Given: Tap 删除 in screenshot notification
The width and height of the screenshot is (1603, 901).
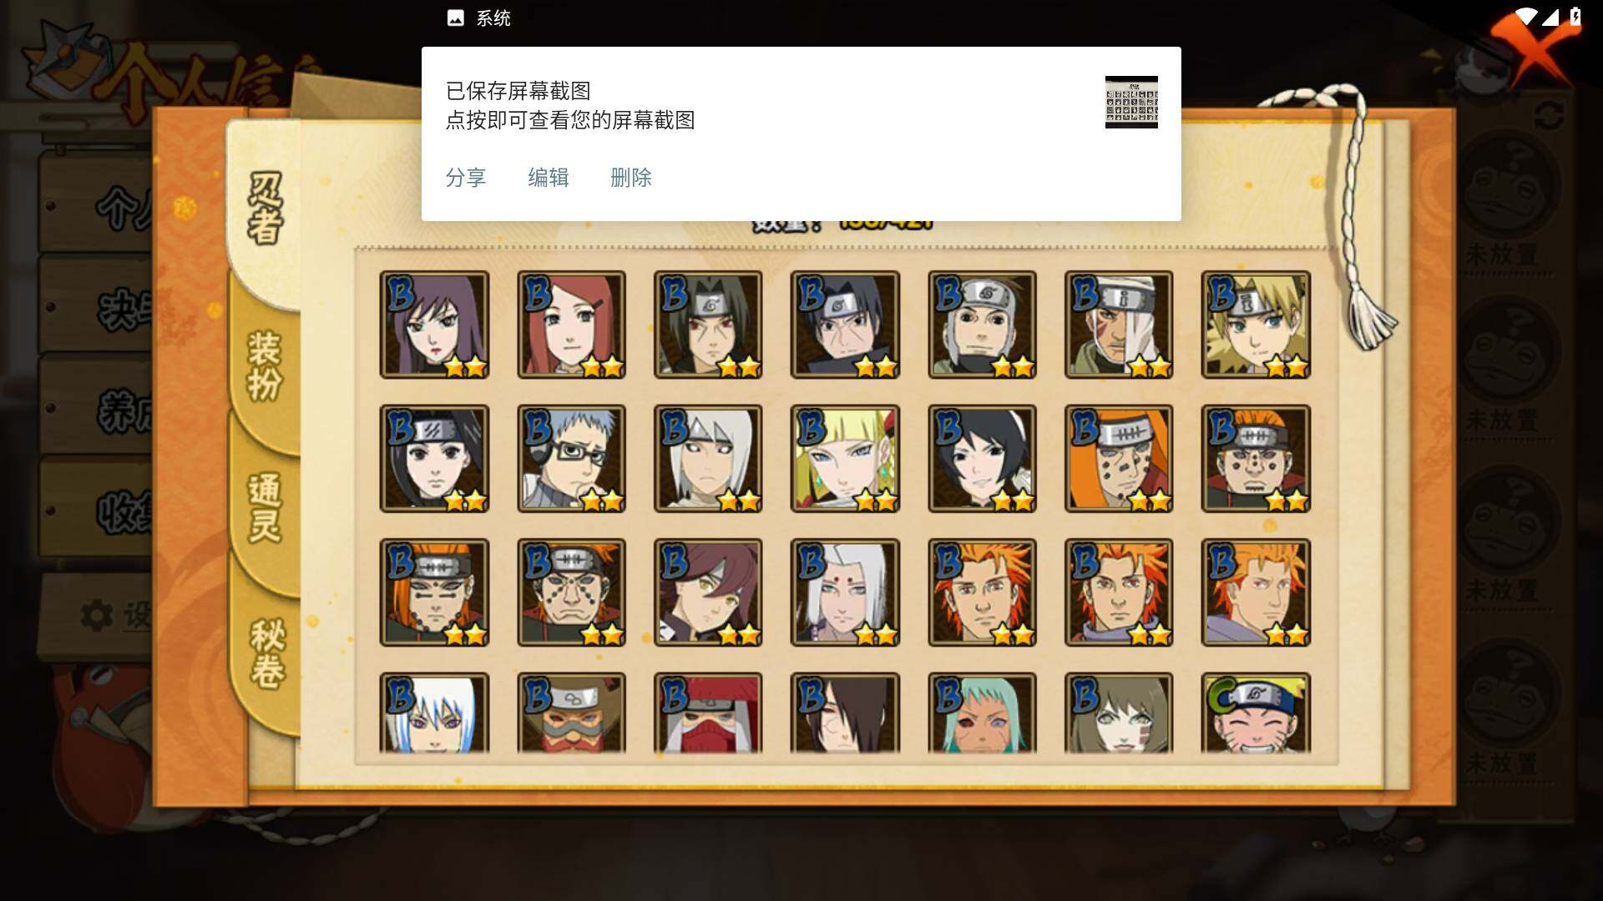Looking at the screenshot, I should click(631, 178).
